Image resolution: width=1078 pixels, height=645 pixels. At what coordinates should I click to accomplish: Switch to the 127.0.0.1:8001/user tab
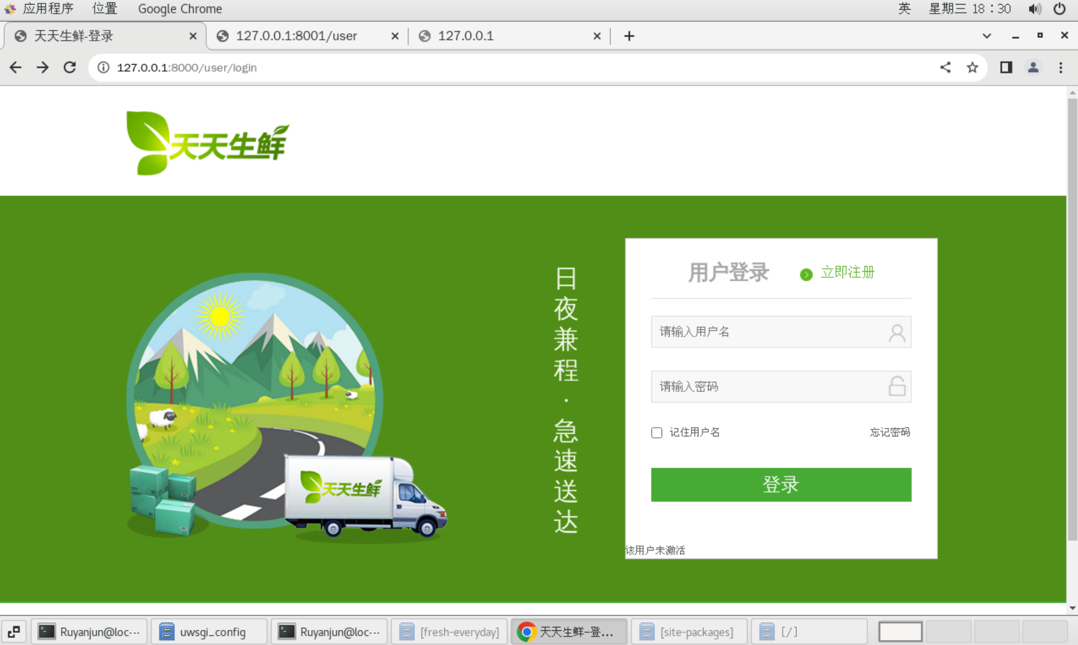coord(297,35)
